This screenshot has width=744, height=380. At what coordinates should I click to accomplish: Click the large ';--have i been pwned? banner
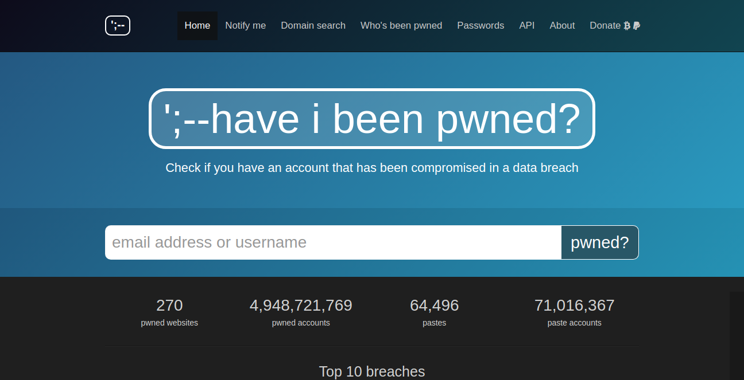pyautogui.click(x=371, y=119)
